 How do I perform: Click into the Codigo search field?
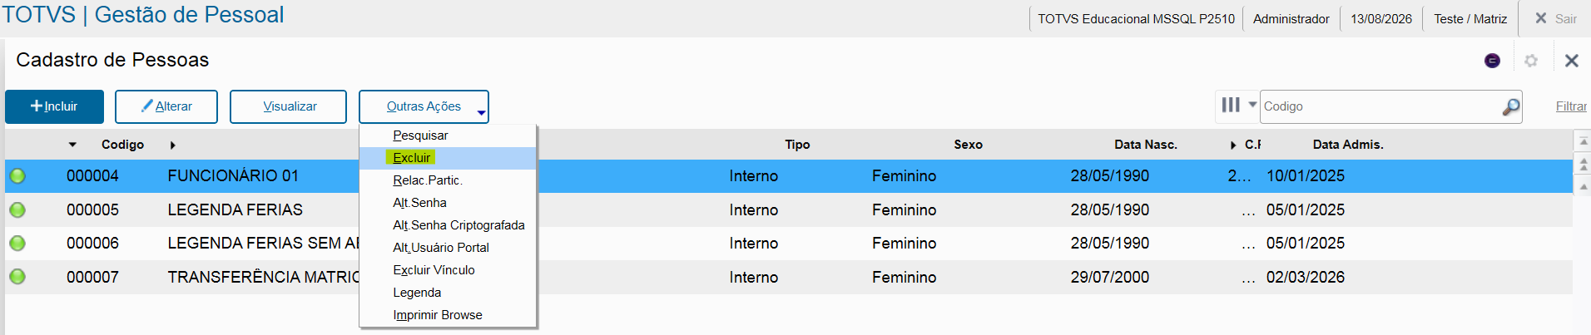pos(1381,106)
